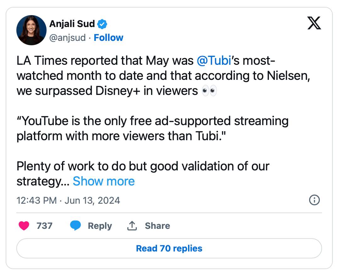Follow Anjali Sud via Follow link
The width and height of the screenshot is (339, 276).
tap(108, 38)
